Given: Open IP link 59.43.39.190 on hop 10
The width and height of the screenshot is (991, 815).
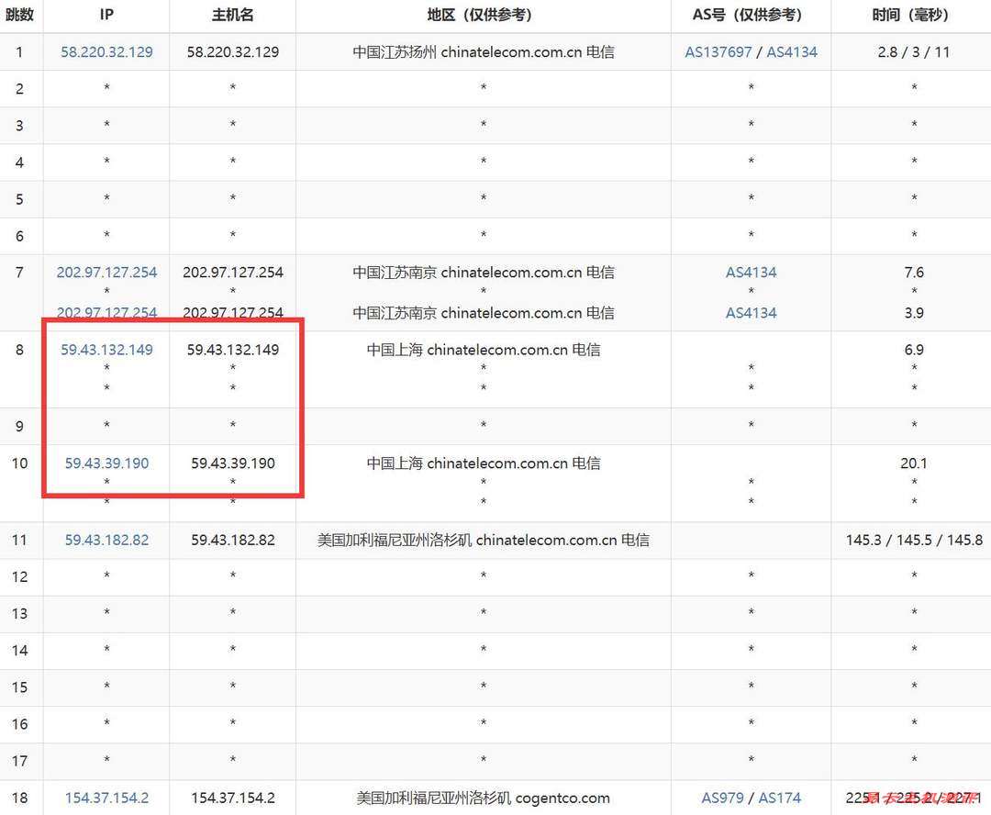Looking at the screenshot, I should [106, 463].
